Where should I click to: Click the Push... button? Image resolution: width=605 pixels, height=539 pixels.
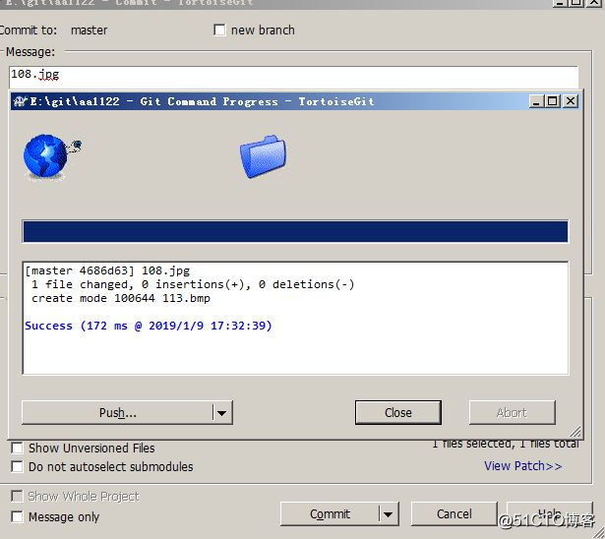tap(117, 413)
